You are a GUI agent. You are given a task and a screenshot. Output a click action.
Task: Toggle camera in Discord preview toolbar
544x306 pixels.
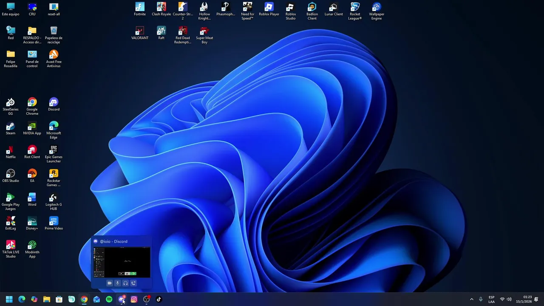pyautogui.click(x=110, y=283)
